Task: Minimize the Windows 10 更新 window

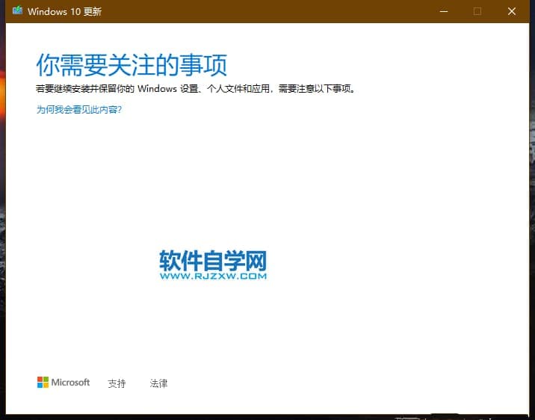Action: pos(445,11)
